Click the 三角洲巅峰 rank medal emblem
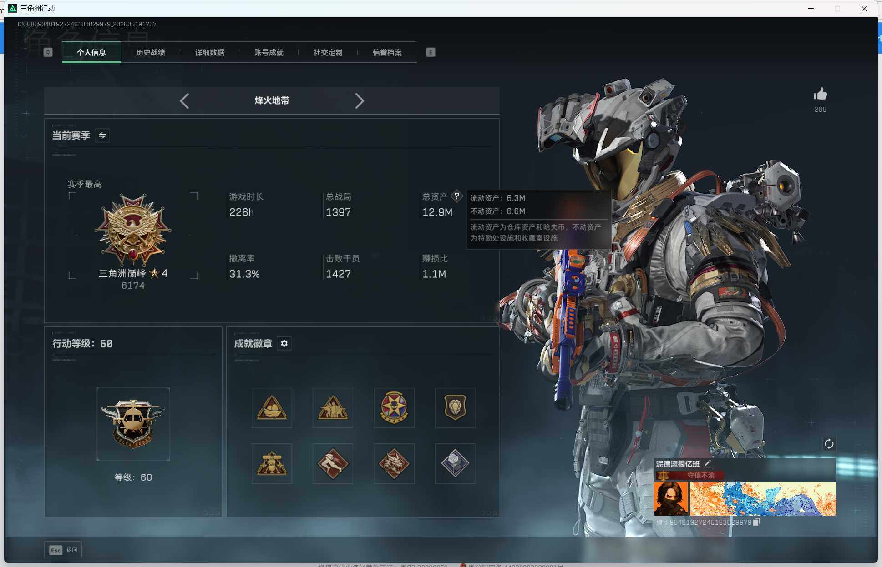 click(x=133, y=230)
